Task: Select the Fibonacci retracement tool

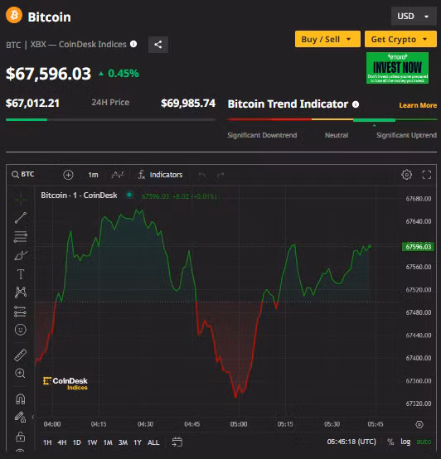Action: [21, 237]
